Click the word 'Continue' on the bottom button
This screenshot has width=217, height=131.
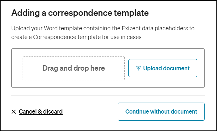tap(137, 112)
